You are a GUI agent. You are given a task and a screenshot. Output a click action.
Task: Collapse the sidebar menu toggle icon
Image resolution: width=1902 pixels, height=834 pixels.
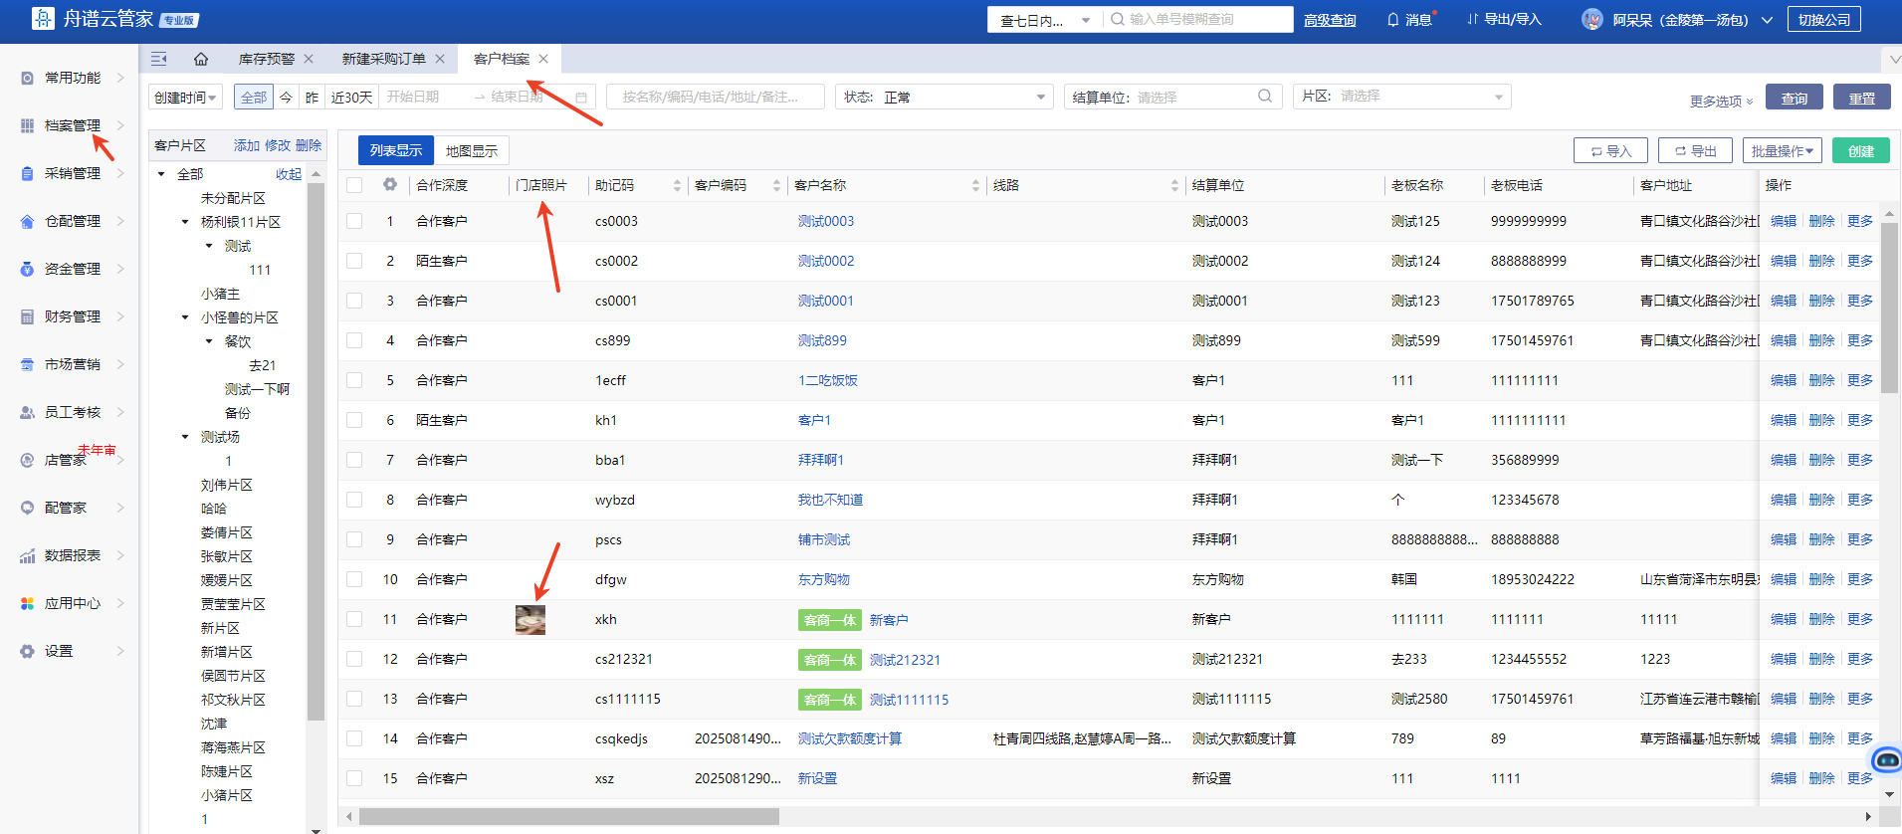pos(158,59)
